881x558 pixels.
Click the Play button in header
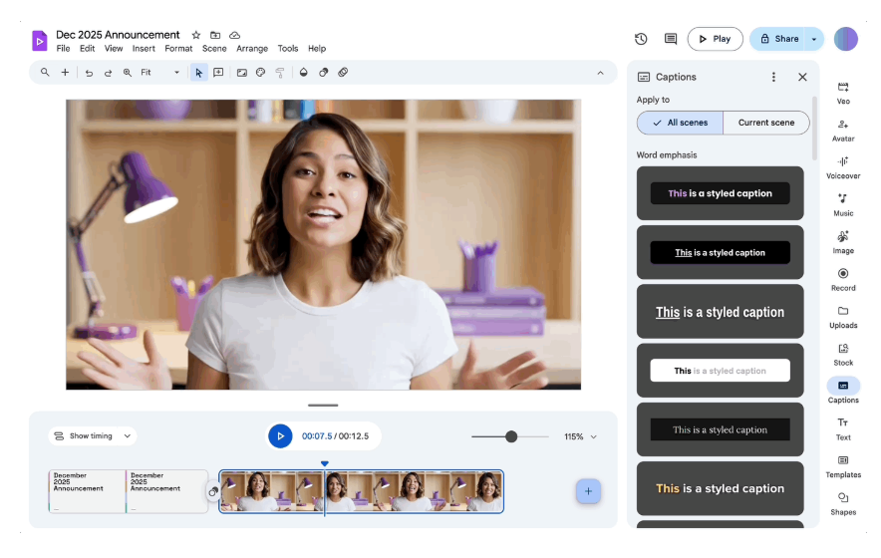(715, 39)
